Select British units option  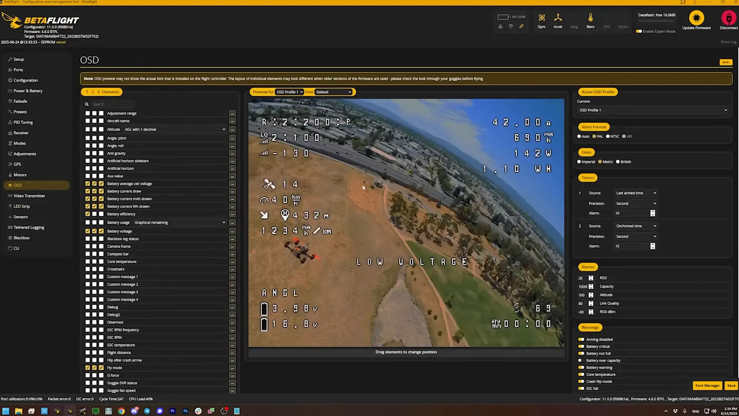pos(618,162)
